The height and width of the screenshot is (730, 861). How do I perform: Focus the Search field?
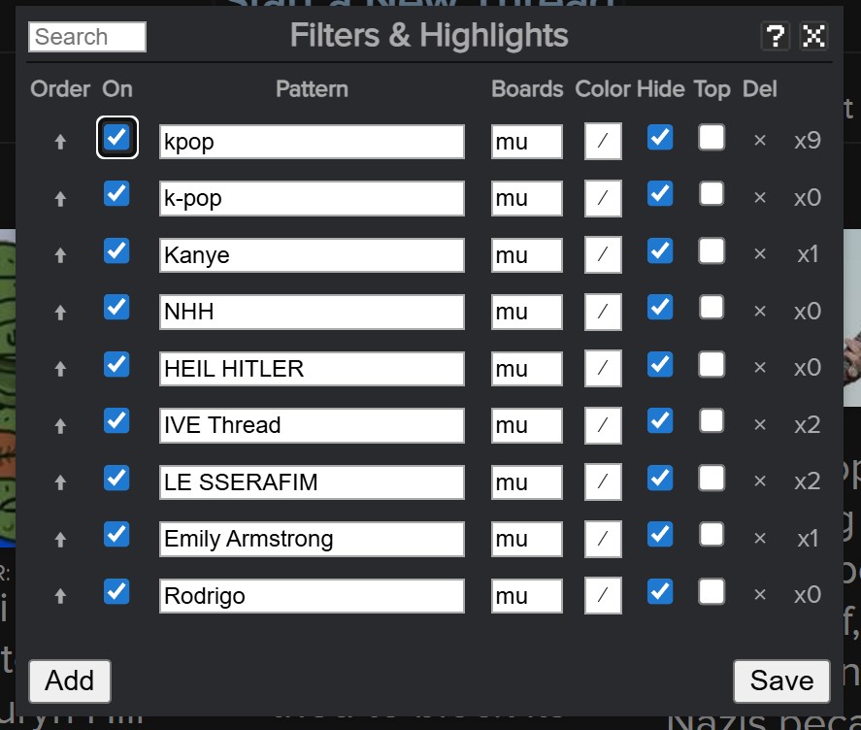(x=87, y=37)
